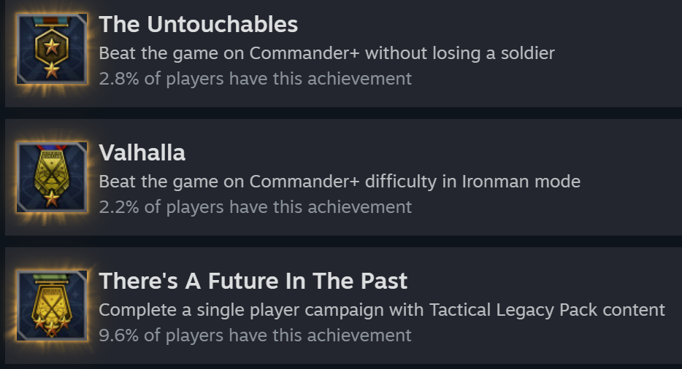Click the bottom star on Untouchables medal
This screenshot has width=682, height=369.
[x=52, y=69]
